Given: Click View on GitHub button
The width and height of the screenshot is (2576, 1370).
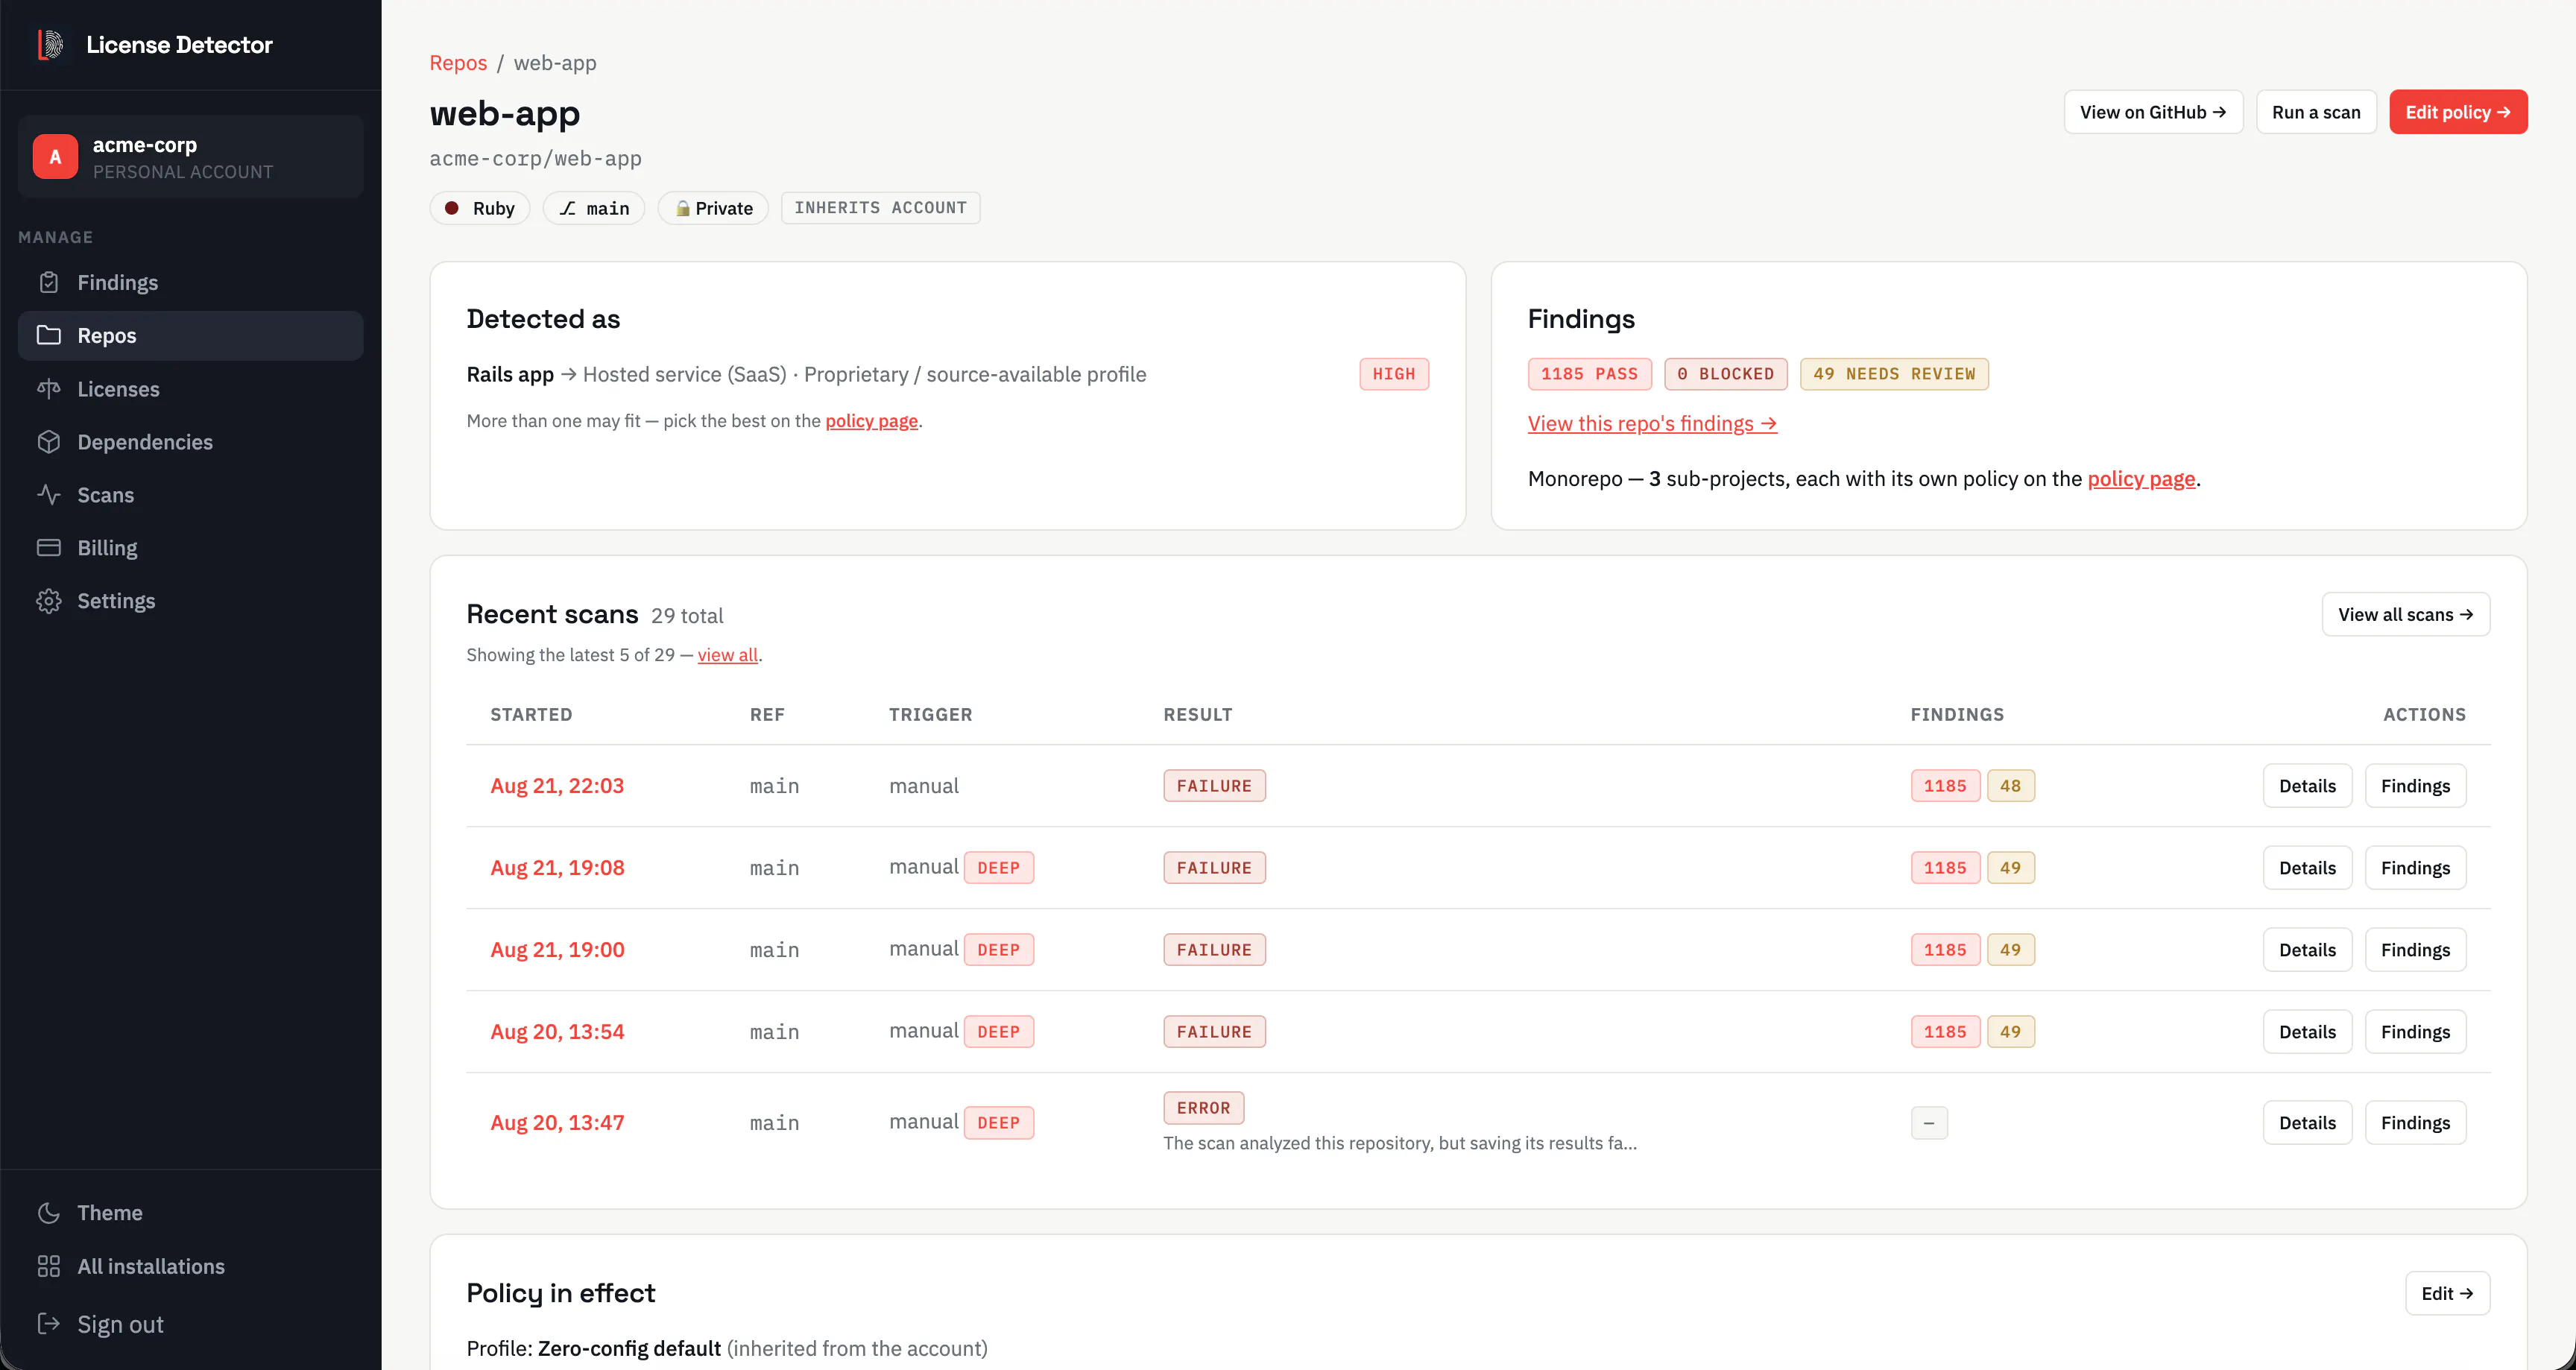Looking at the screenshot, I should (2153, 111).
